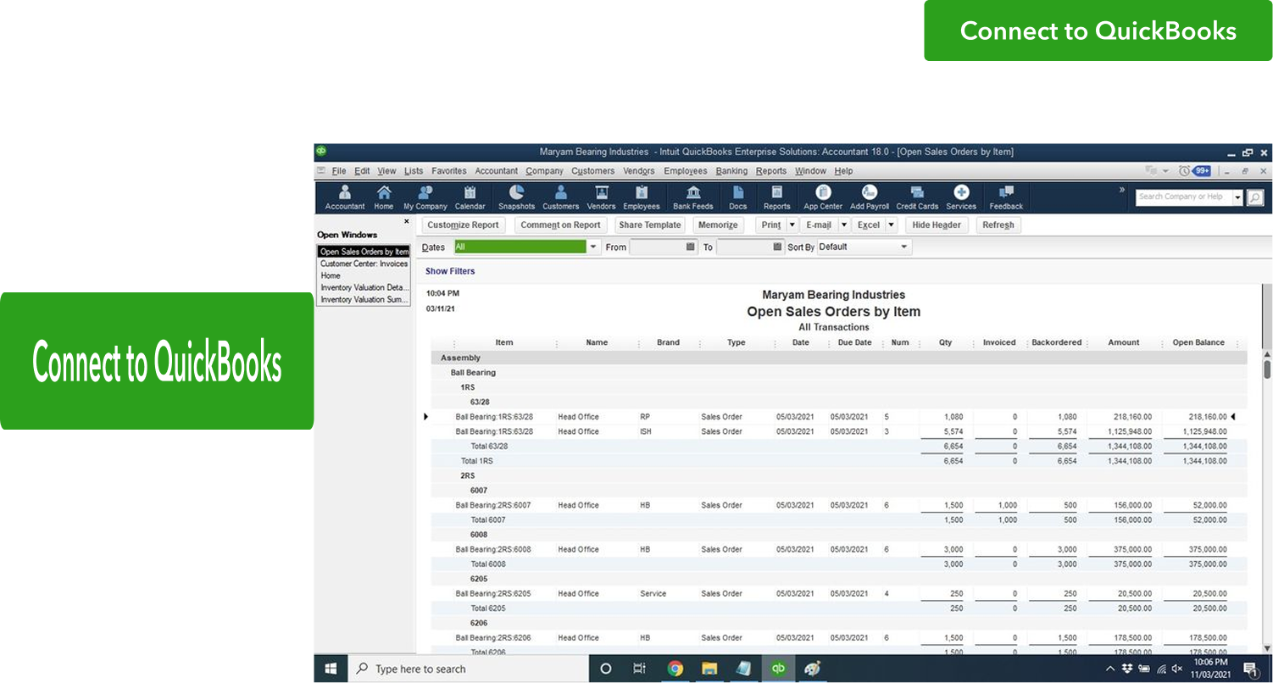Screen dimensions: 1273x683
Task: Open reminders clock icon with 99+ badge
Action: (x=1194, y=171)
